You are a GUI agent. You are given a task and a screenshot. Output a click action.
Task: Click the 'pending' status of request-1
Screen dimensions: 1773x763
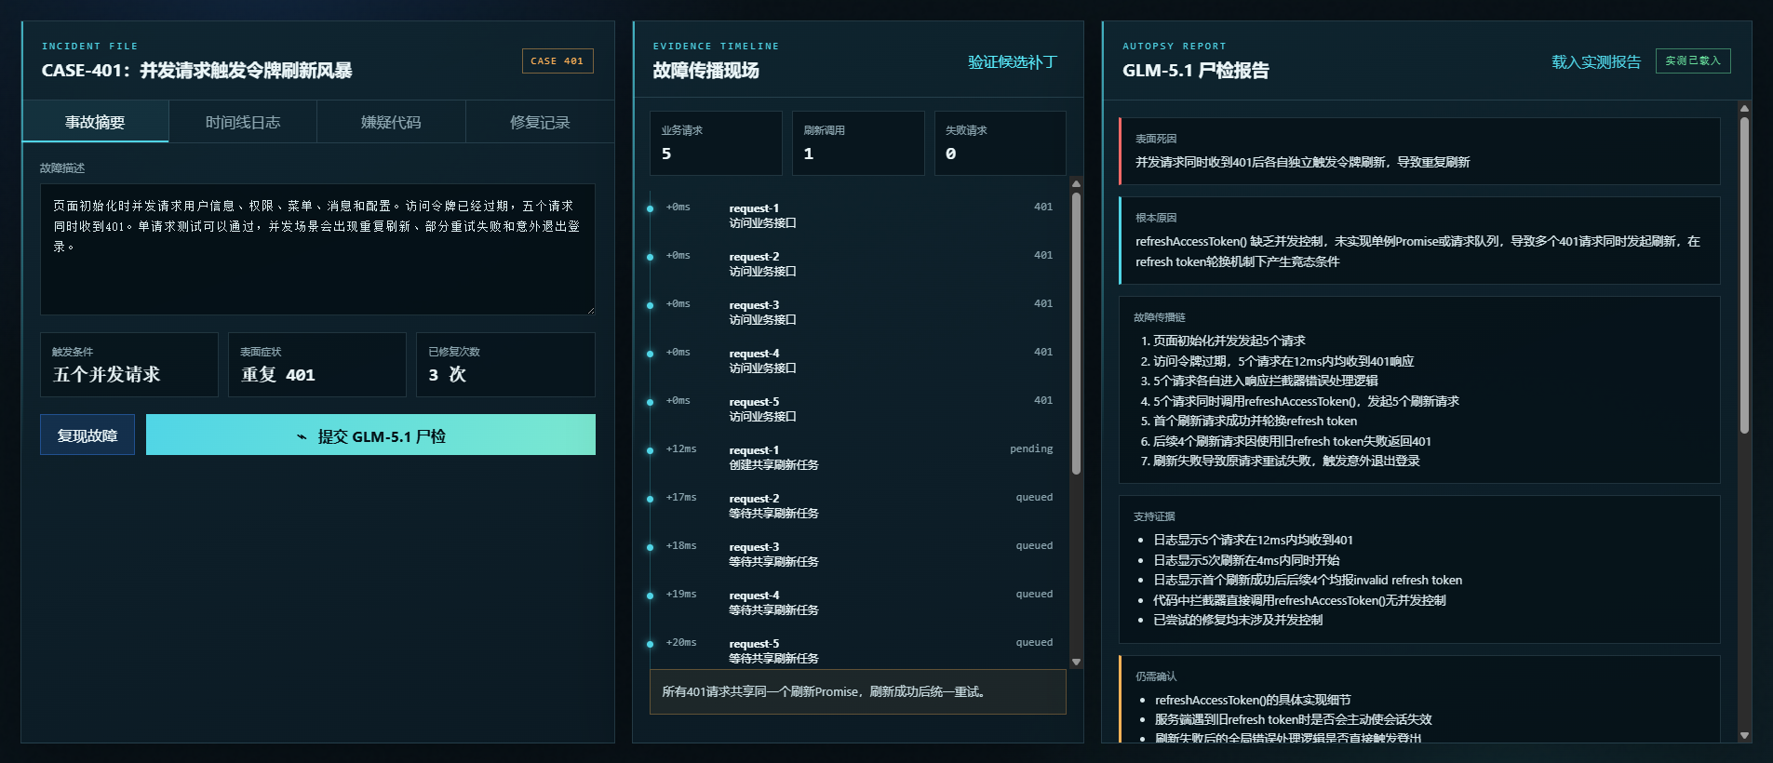pyautogui.click(x=1031, y=448)
